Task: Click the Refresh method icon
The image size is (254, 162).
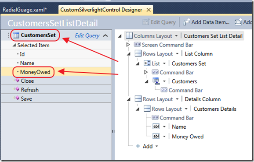Action: 17,89
